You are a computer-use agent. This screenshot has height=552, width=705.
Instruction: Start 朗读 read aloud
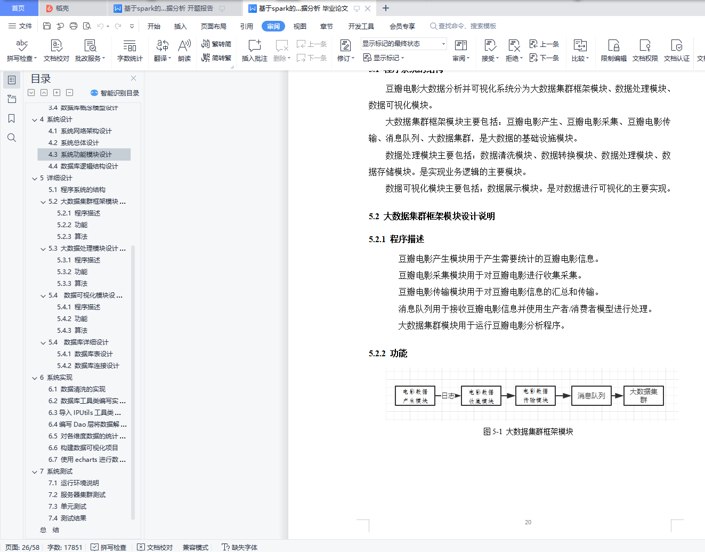click(x=184, y=51)
